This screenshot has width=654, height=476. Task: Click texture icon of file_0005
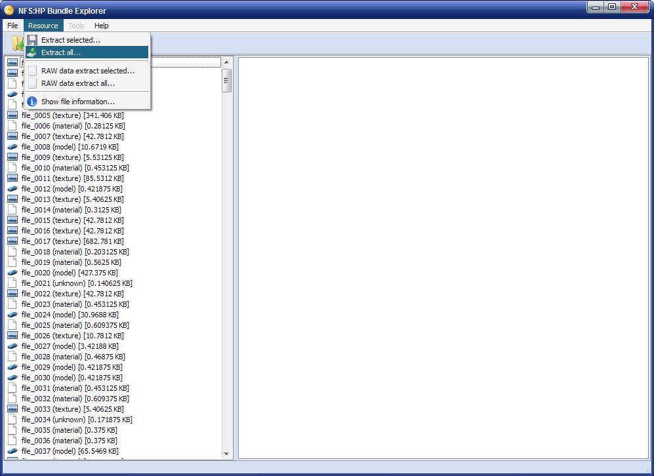coord(12,115)
